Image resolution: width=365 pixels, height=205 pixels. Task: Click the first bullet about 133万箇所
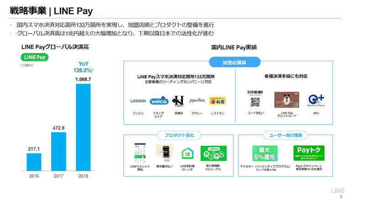115,25
